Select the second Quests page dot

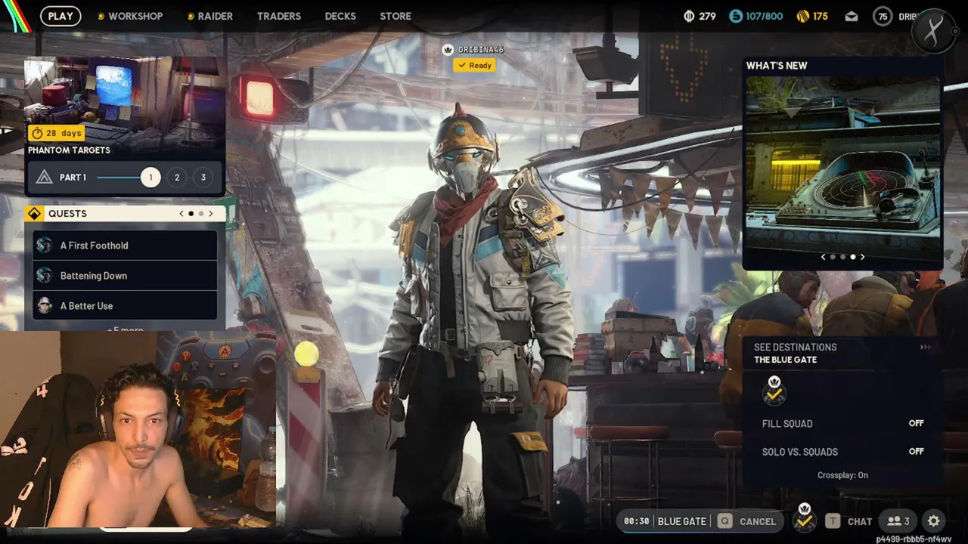click(x=200, y=214)
